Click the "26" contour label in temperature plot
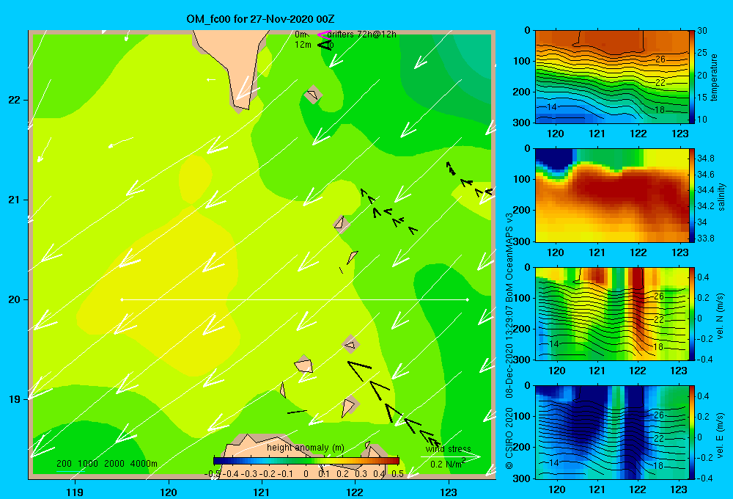The image size is (733, 499). (660, 59)
